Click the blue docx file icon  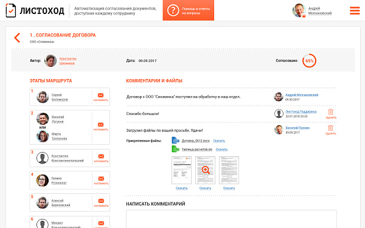click(175, 140)
